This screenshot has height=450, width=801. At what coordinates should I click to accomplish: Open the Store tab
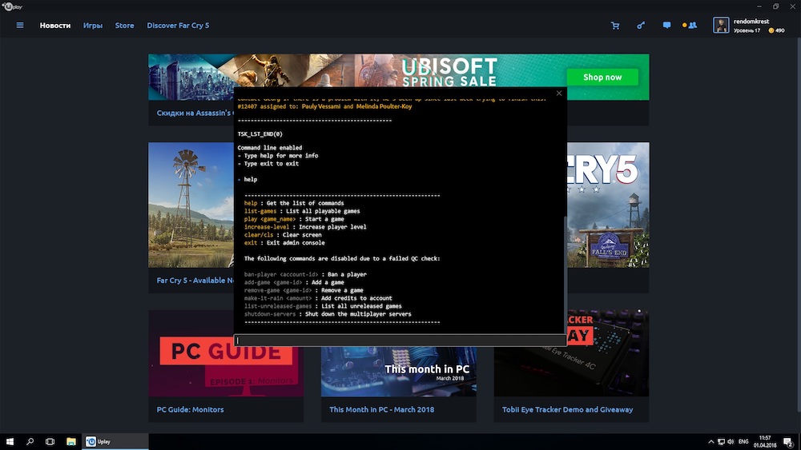pos(124,25)
